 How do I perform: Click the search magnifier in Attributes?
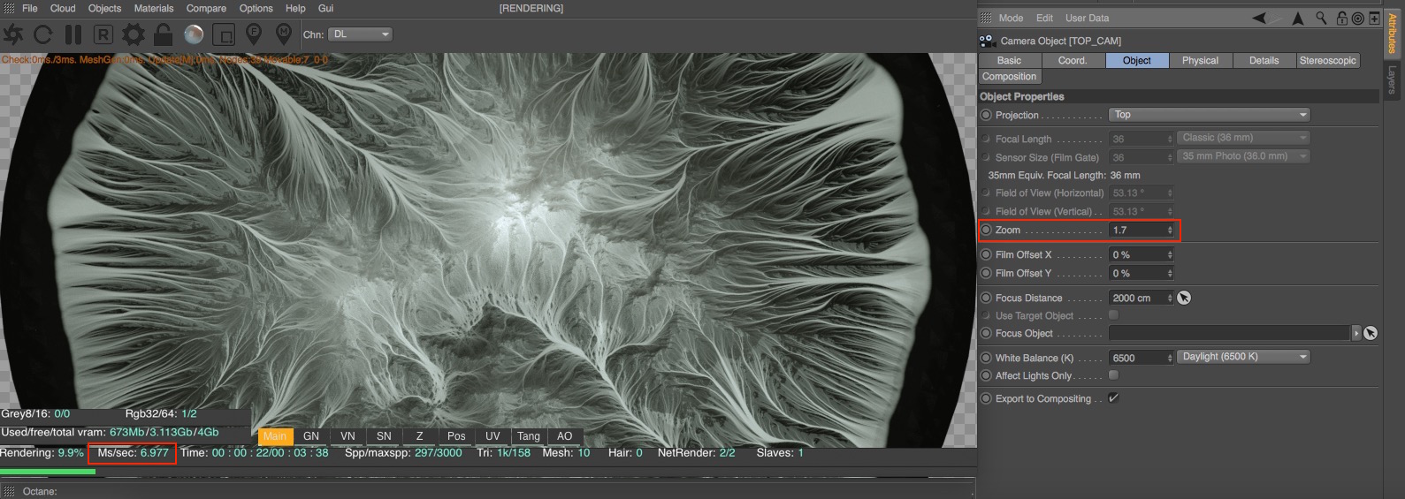(x=1321, y=18)
